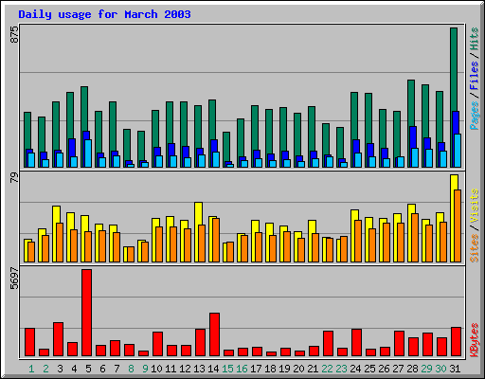Image resolution: width=485 pixels, height=379 pixels.
Task: Click day 29 on the x-axis
Action: [426, 369]
